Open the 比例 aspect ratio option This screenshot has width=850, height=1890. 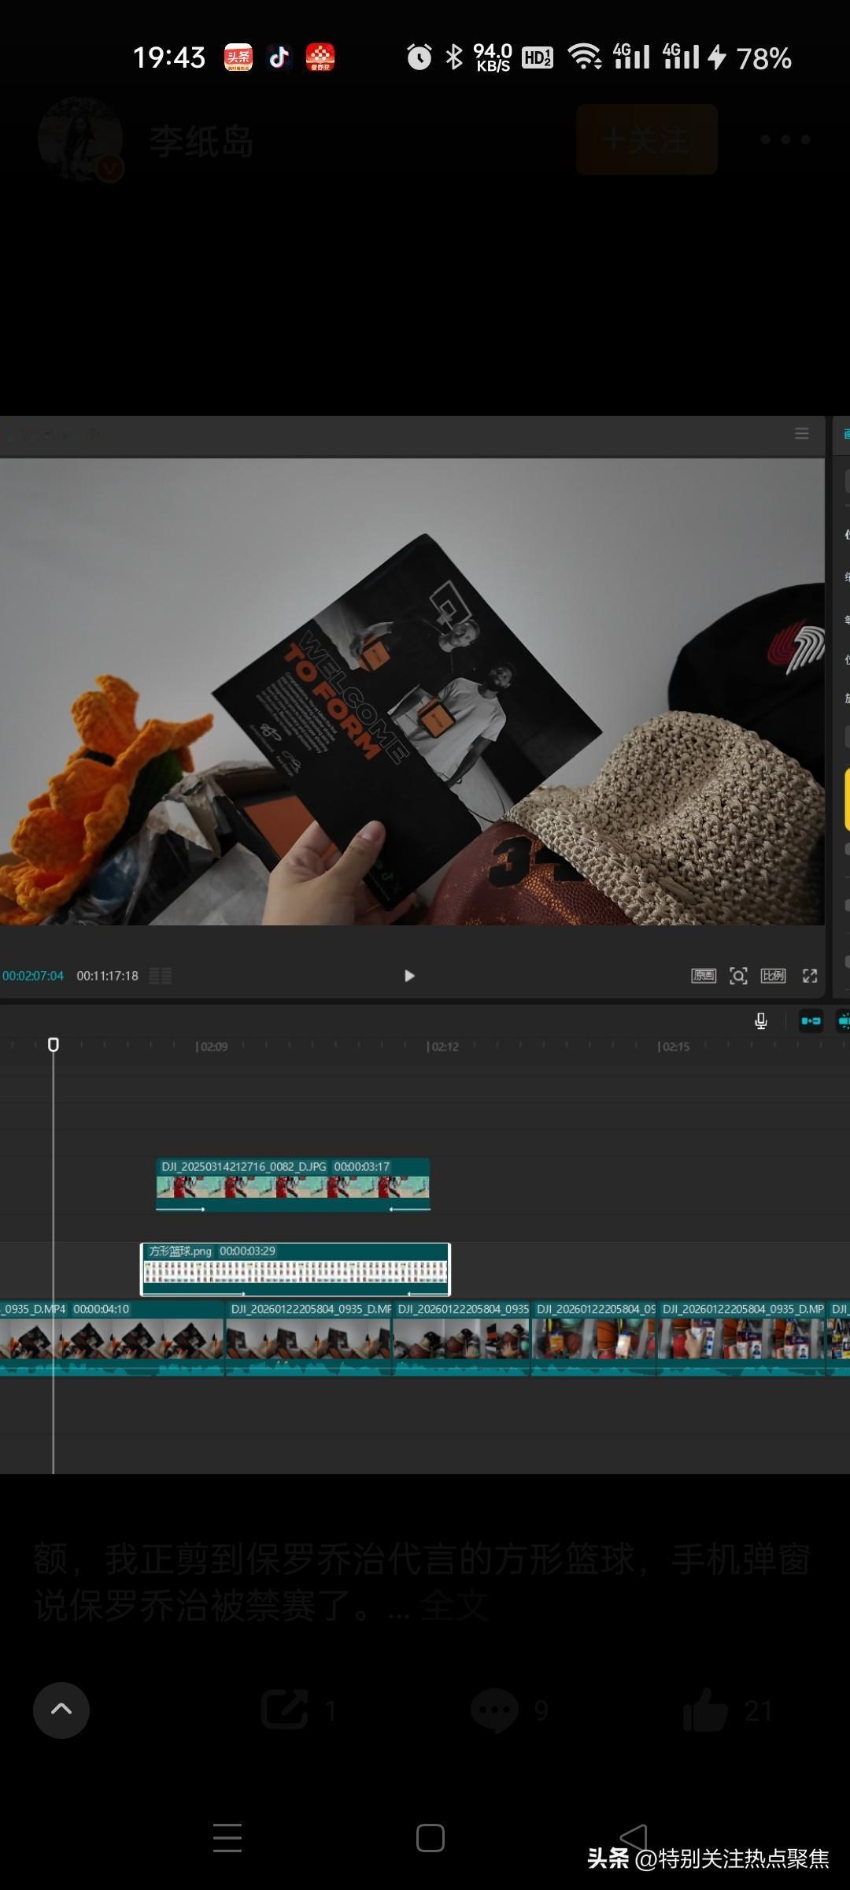click(x=774, y=976)
